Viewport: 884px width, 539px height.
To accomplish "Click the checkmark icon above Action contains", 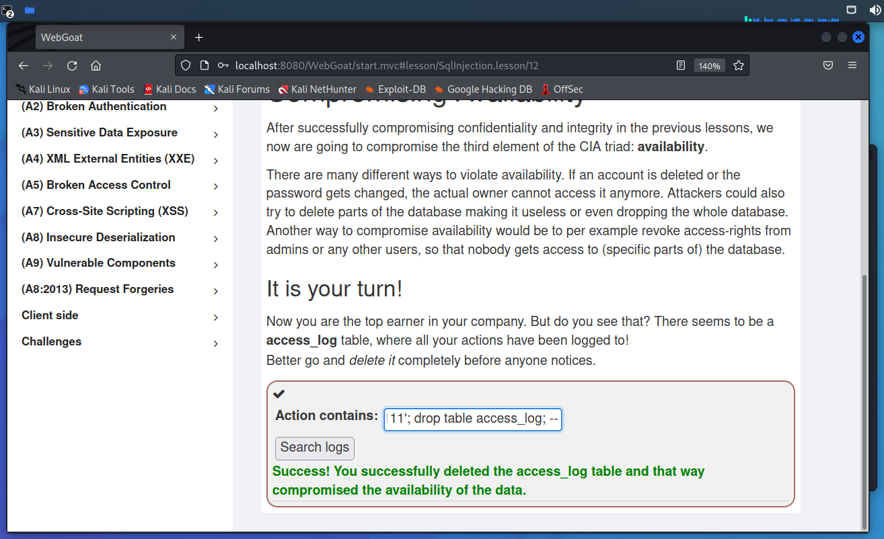I will 279,394.
